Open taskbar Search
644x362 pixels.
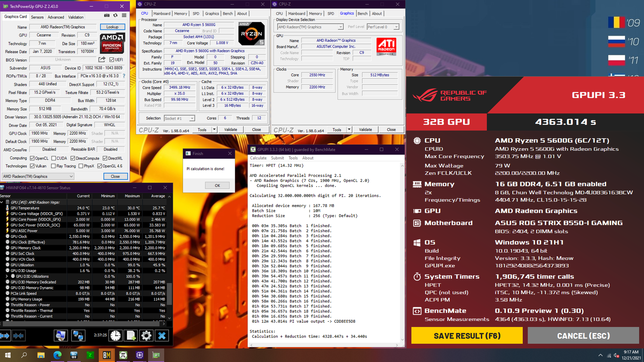pos(24,355)
